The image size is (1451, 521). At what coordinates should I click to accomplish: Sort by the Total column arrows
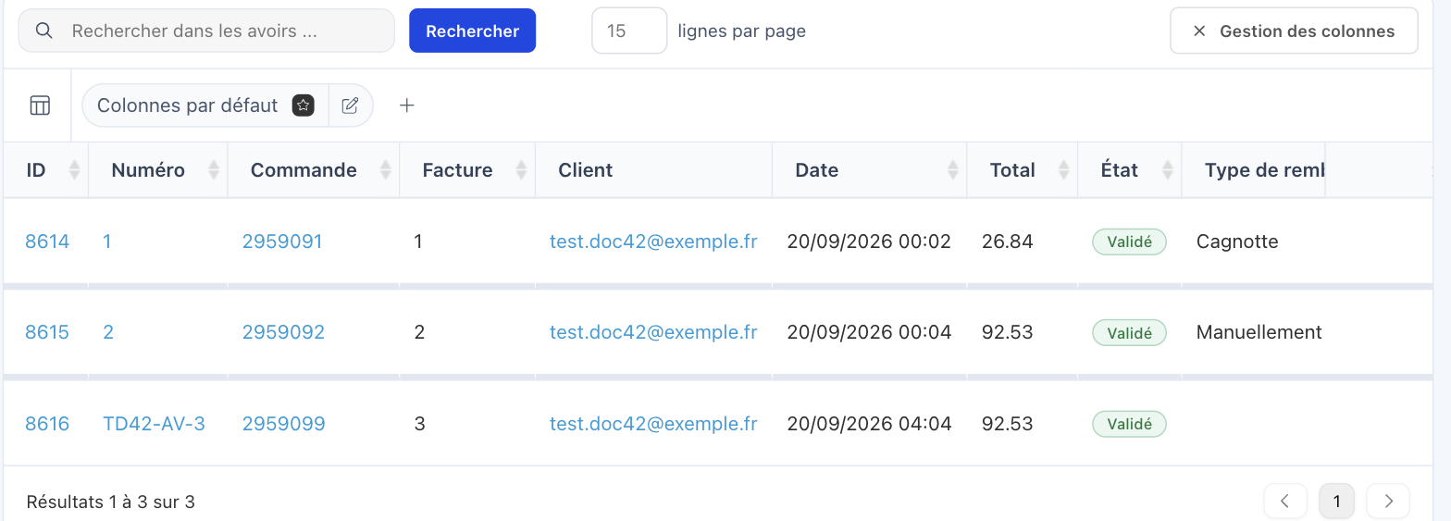click(x=1064, y=170)
